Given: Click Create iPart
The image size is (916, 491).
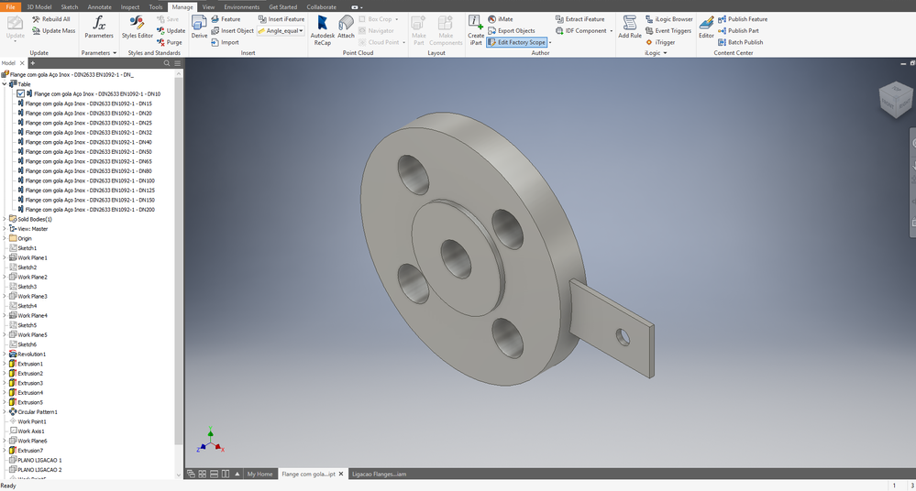Looking at the screenshot, I should [476, 30].
